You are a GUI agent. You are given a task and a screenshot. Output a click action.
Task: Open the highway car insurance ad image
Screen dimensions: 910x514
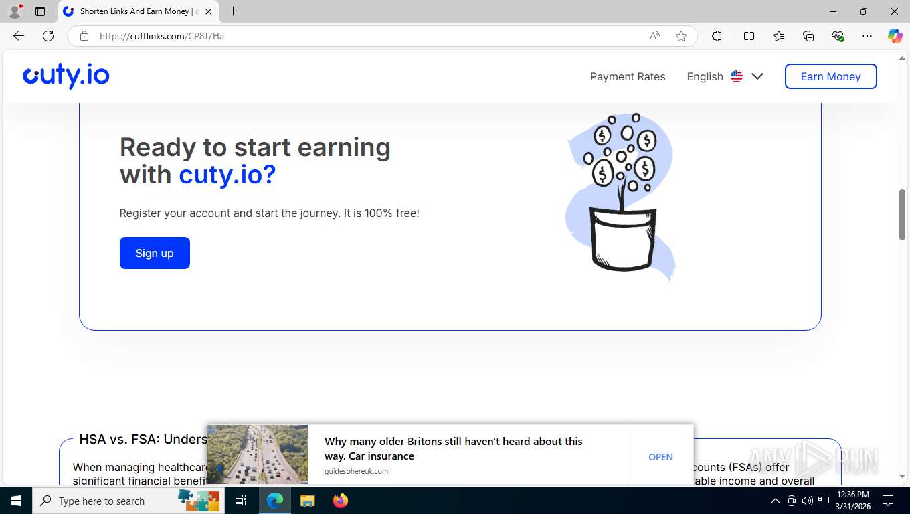[258, 454]
